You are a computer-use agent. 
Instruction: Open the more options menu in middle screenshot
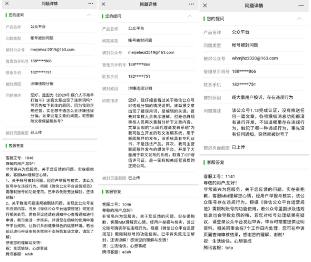coord(191,4)
